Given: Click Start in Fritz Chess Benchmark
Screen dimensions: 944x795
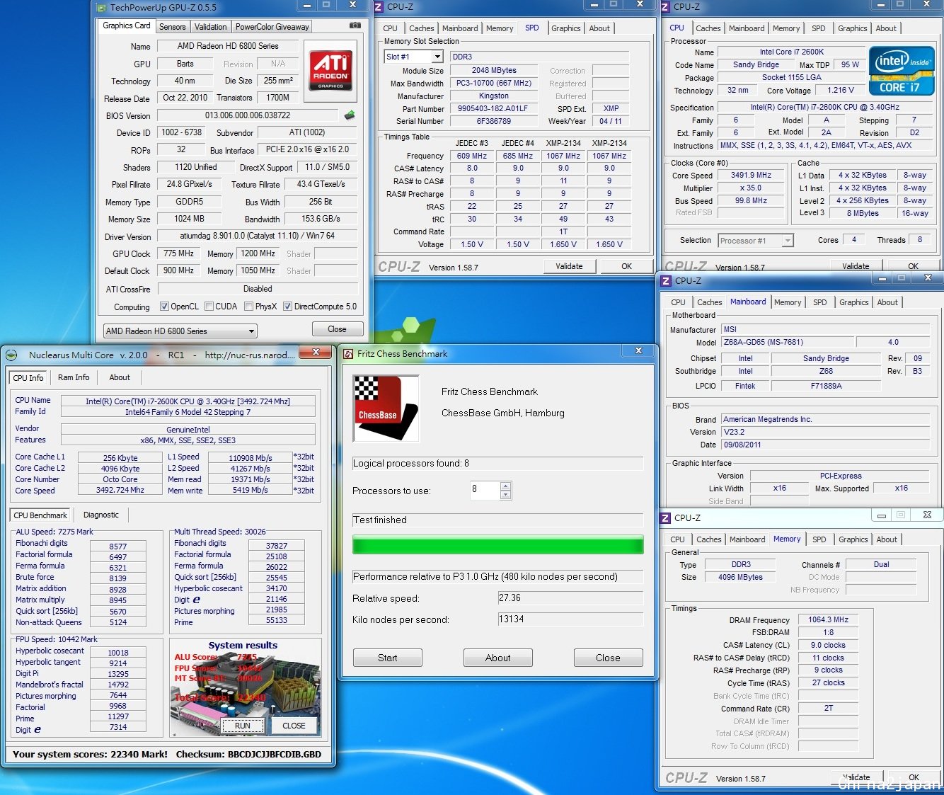Looking at the screenshot, I should tap(387, 658).
